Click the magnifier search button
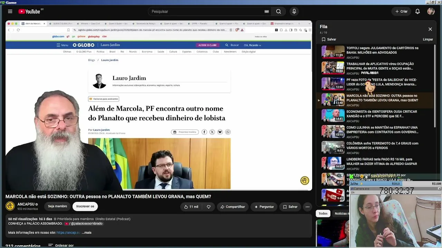This screenshot has width=442, height=248. (x=278, y=11)
